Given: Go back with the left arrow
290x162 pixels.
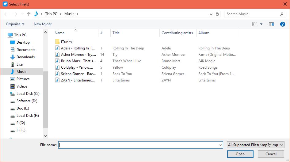Looking at the screenshot, I should point(6,14).
